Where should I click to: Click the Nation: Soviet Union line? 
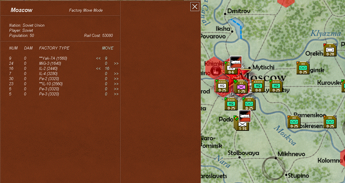tap(27, 25)
